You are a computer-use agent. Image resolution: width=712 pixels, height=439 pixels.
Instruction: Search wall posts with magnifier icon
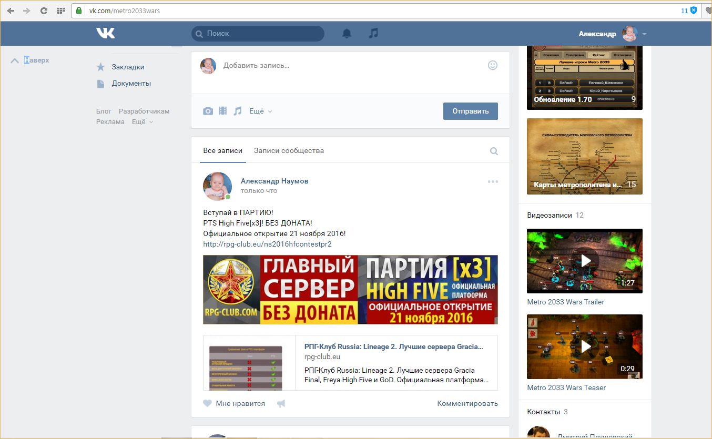(x=494, y=151)
